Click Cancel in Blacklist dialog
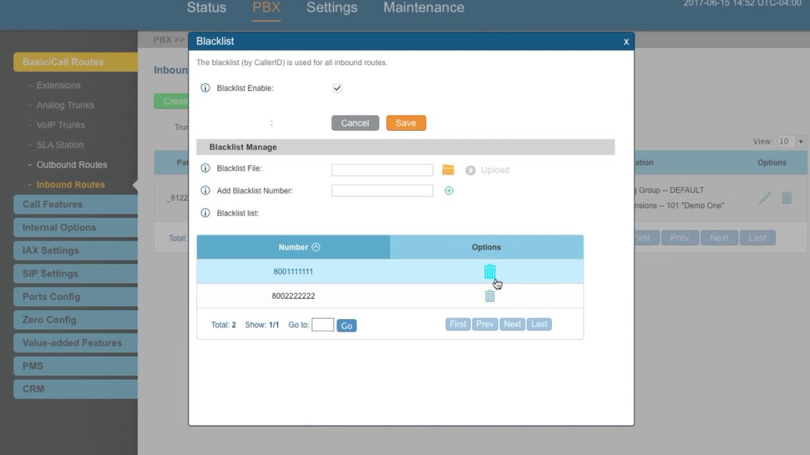The width and height of the screenshot is (810, 455). 355,123
